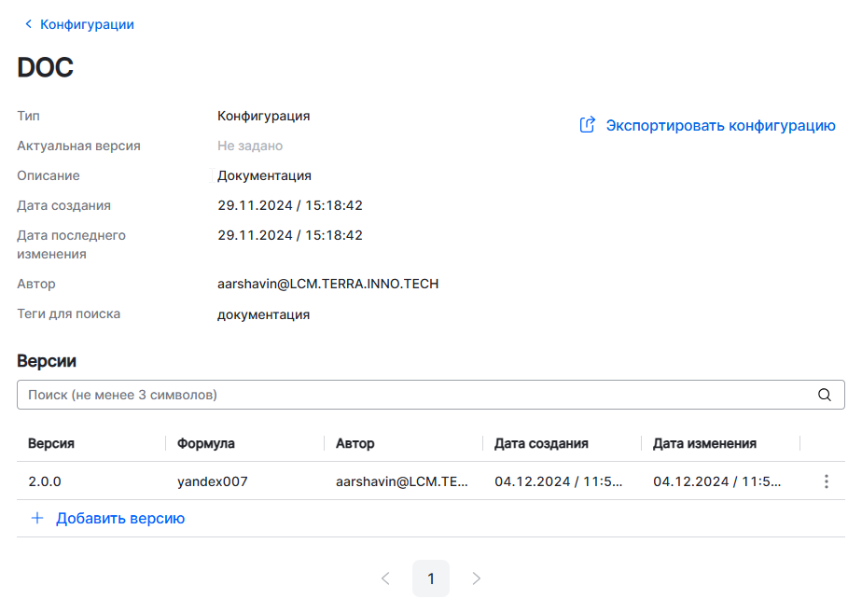The height and width of the screenshot is (599, 862).
Task: Click the Экспортировать конфигурацию text link
Action: pyautogui.click(x=720, y=125)
